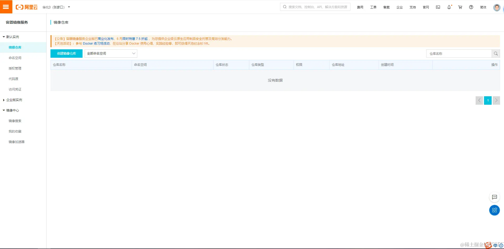Viewport: 504px width, 249px height.
Task: Open the user avatar menu
Action: pyautogui.click(x=497, y=7)
